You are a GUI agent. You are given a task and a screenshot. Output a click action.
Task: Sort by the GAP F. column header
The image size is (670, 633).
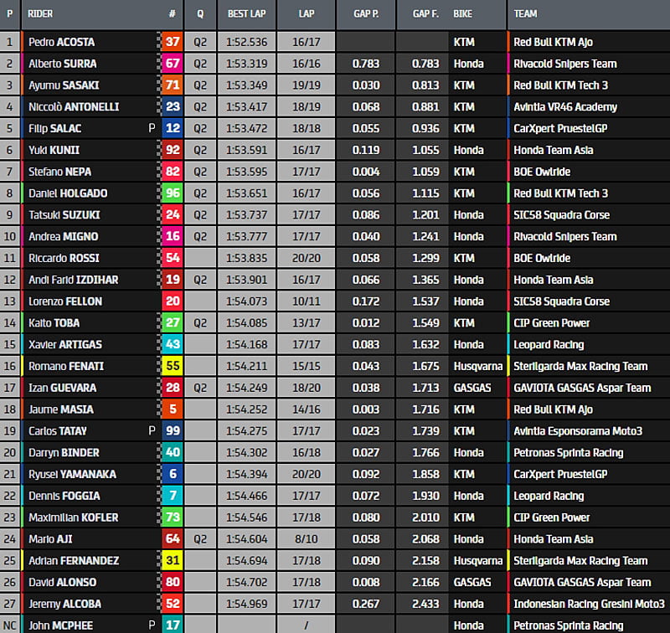[x=424, y=14]
